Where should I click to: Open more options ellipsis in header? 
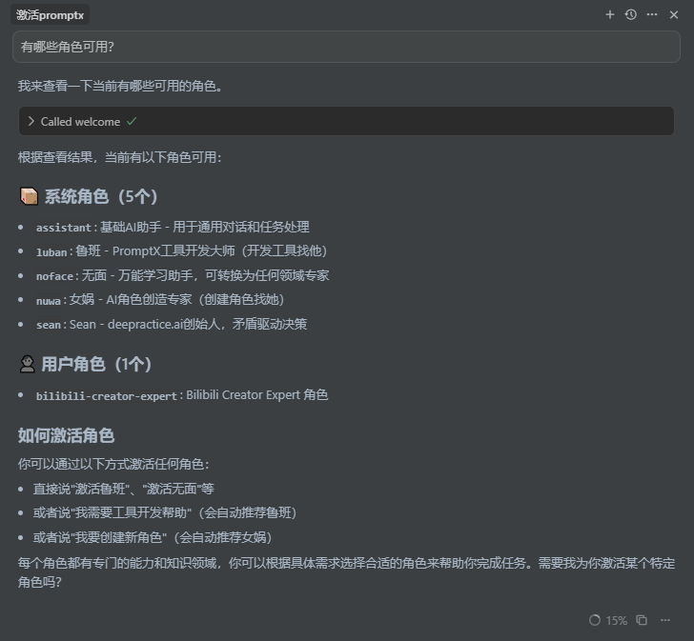[652, 14]
